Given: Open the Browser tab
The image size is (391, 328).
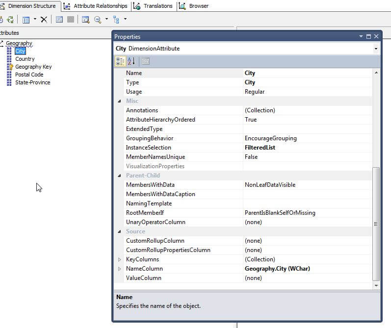Looking at the screenshot, I should tap(194, 6).
